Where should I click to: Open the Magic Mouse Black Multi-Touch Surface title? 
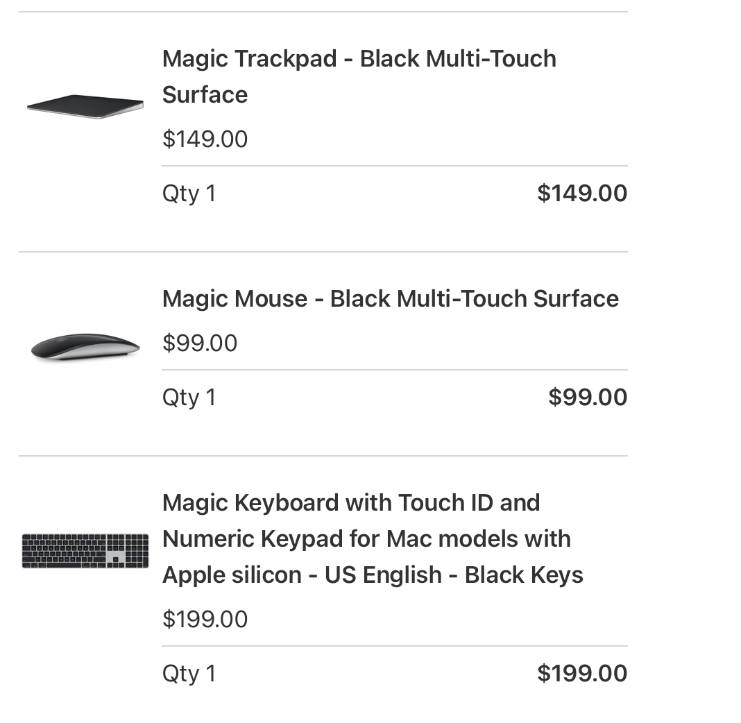390,298
